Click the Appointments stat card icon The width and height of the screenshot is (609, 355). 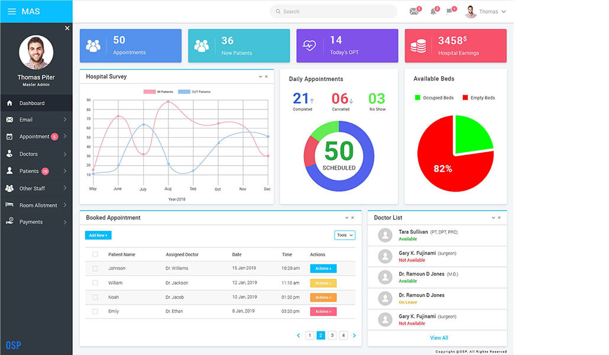94,45
